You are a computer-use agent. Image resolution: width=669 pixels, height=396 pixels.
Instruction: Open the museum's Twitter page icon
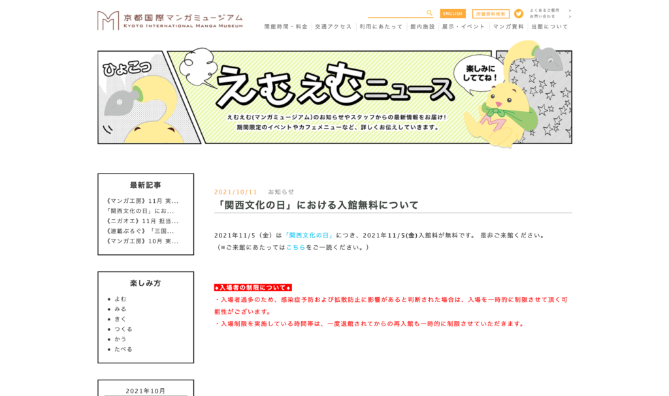pyautogui.click(x=518, y=14)
